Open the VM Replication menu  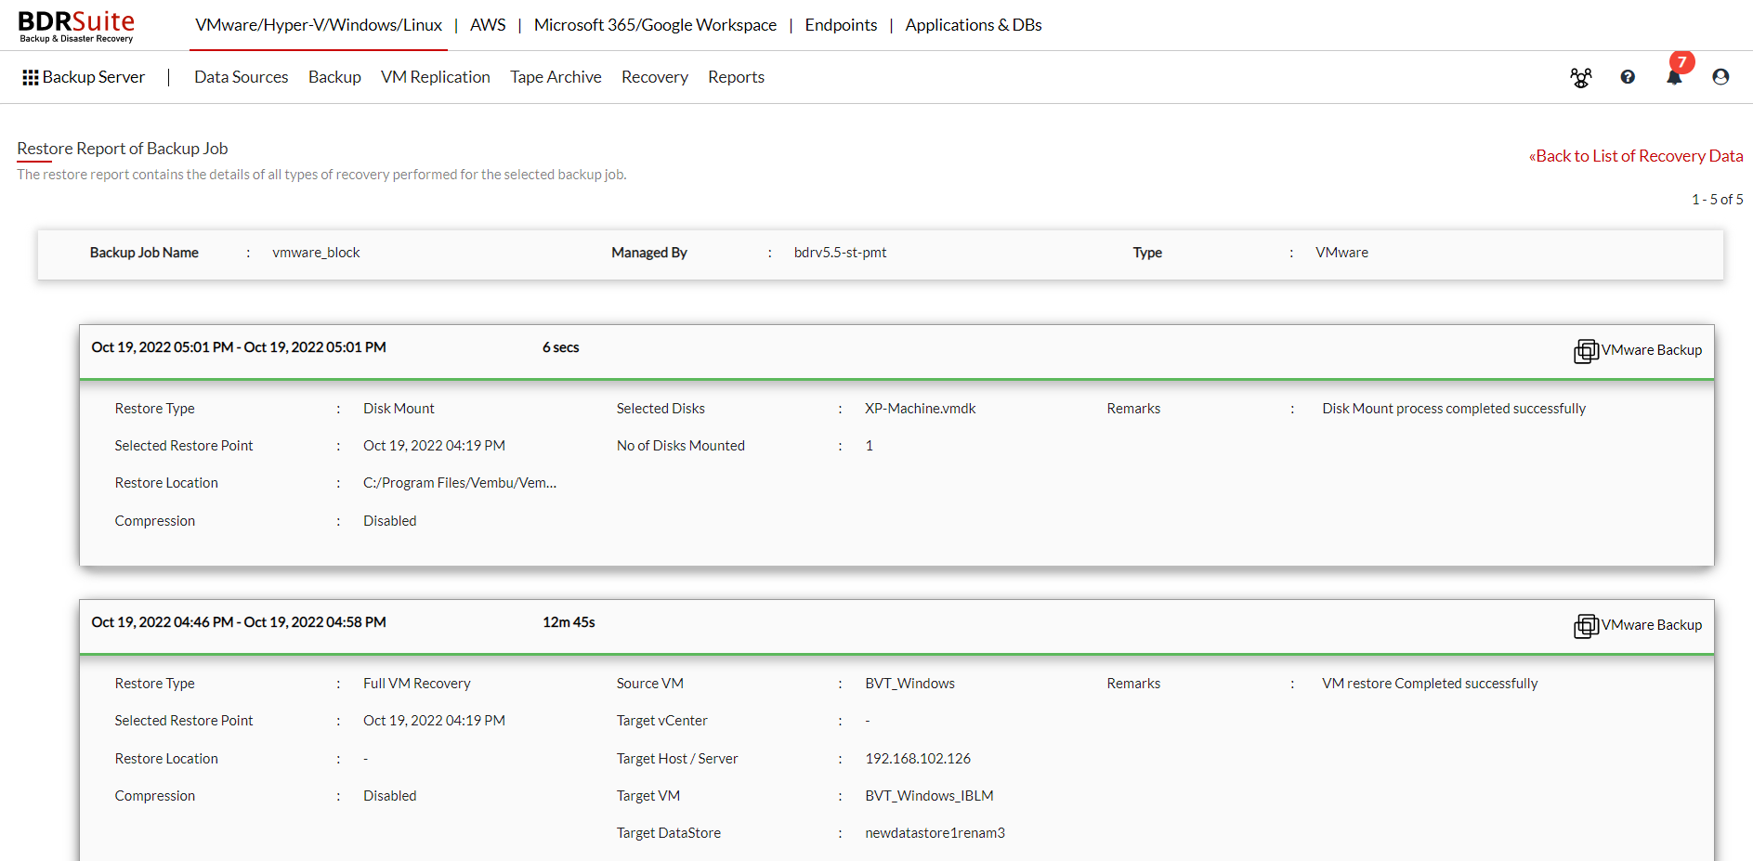coord(436,77)
